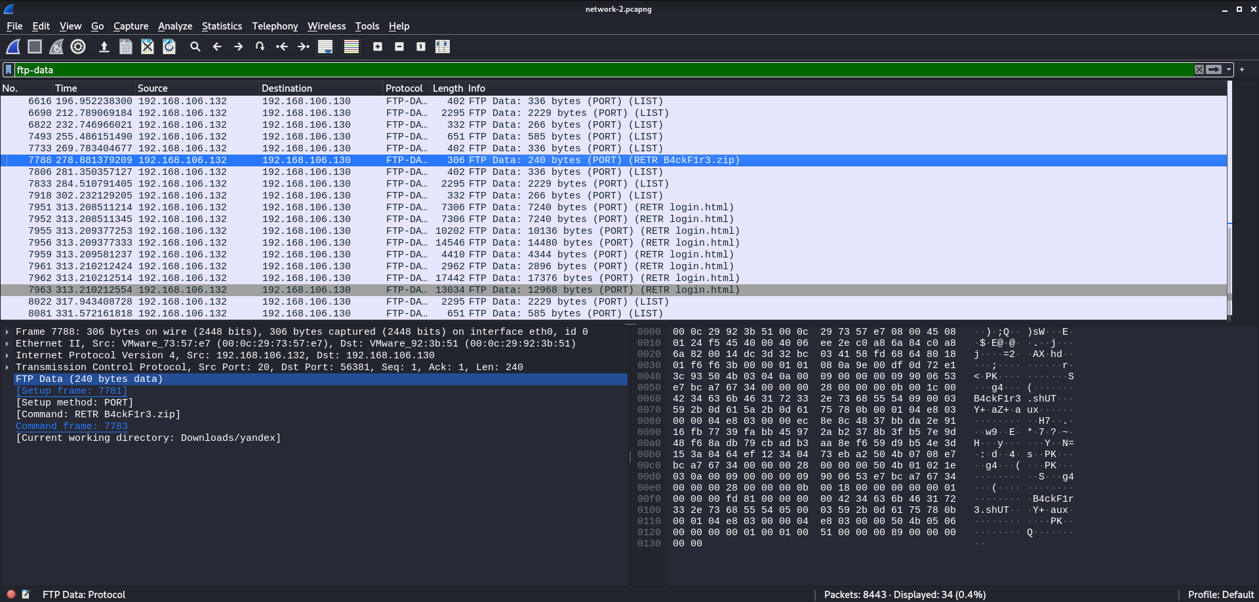
Task: Save this capture file
Action: pos(126,47)
